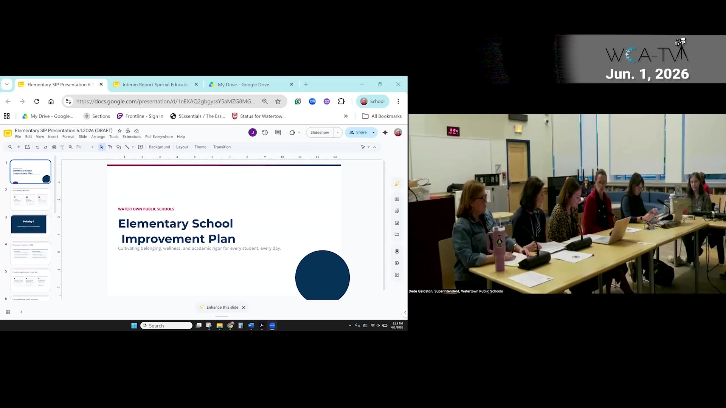This screenshot has width=726, height=408.
Task: Star the presentation title
Action: [x=119, y=130]
